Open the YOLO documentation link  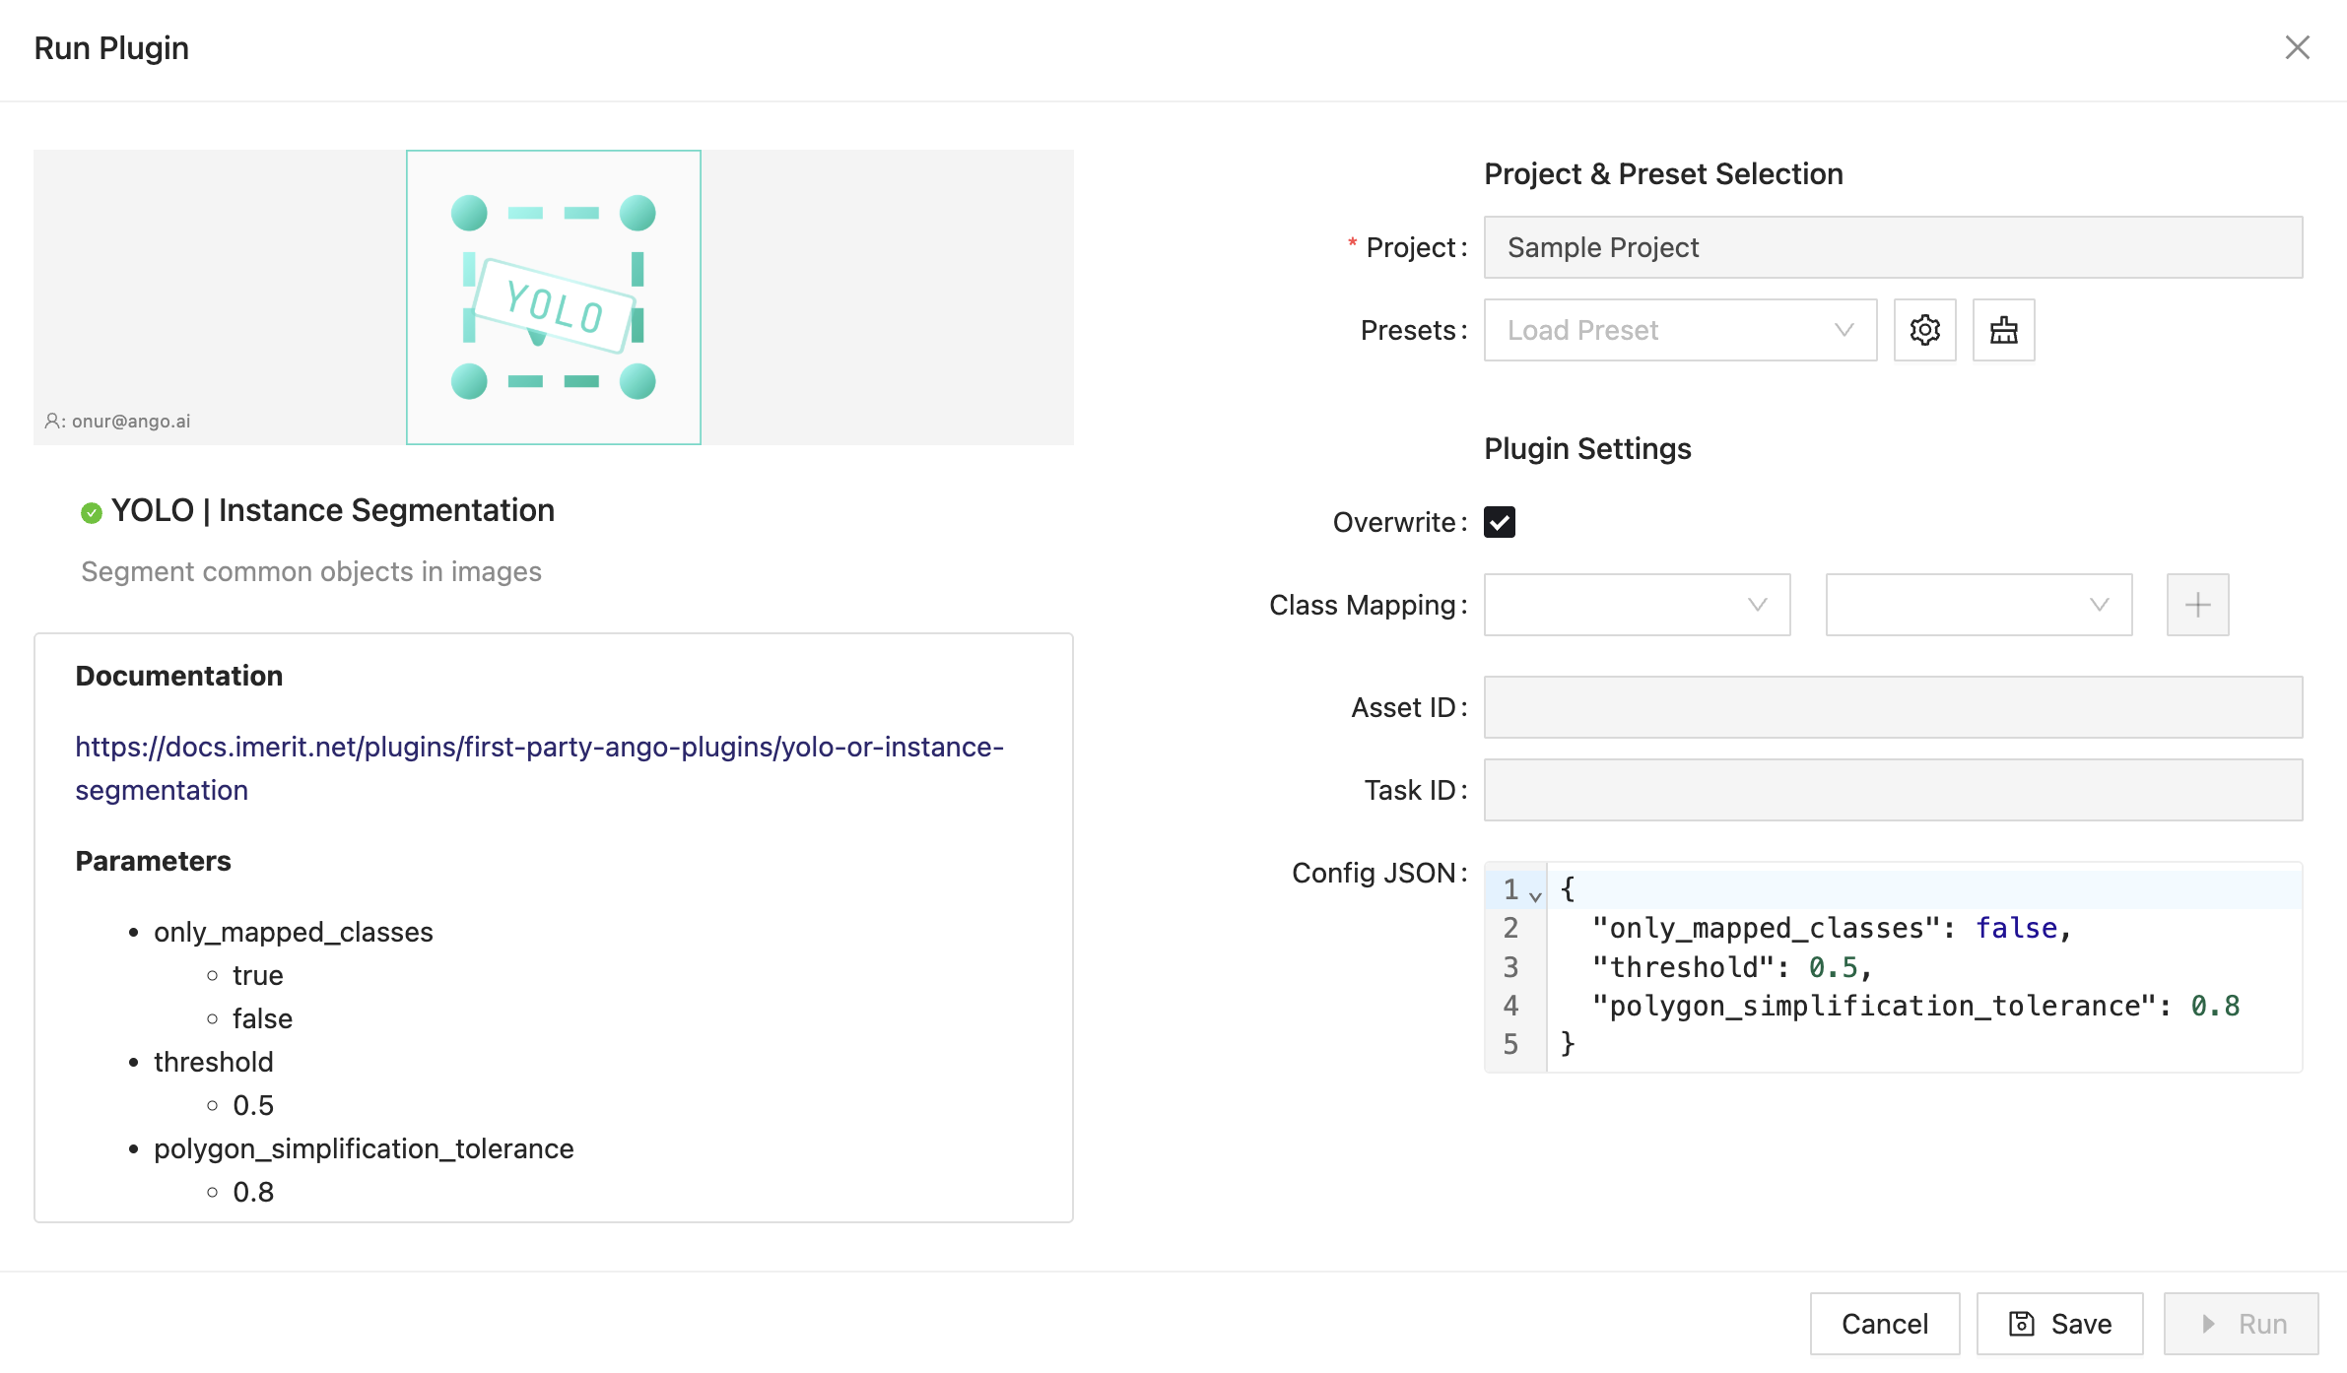539,748
